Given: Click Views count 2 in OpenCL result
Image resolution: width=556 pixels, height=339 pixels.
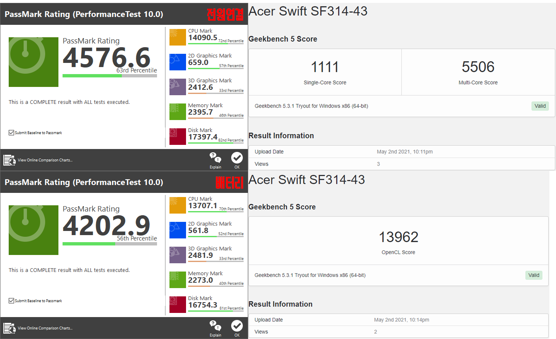Looking at the screenshot, I should tap(375, 332).
